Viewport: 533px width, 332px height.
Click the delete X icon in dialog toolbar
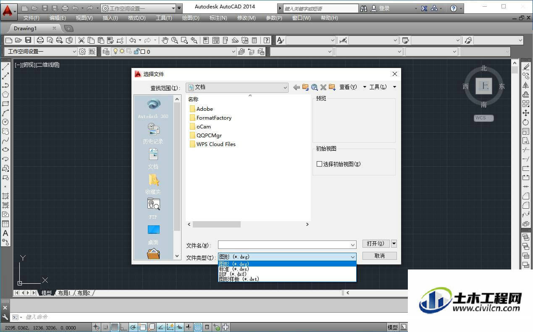coord(323,87)
